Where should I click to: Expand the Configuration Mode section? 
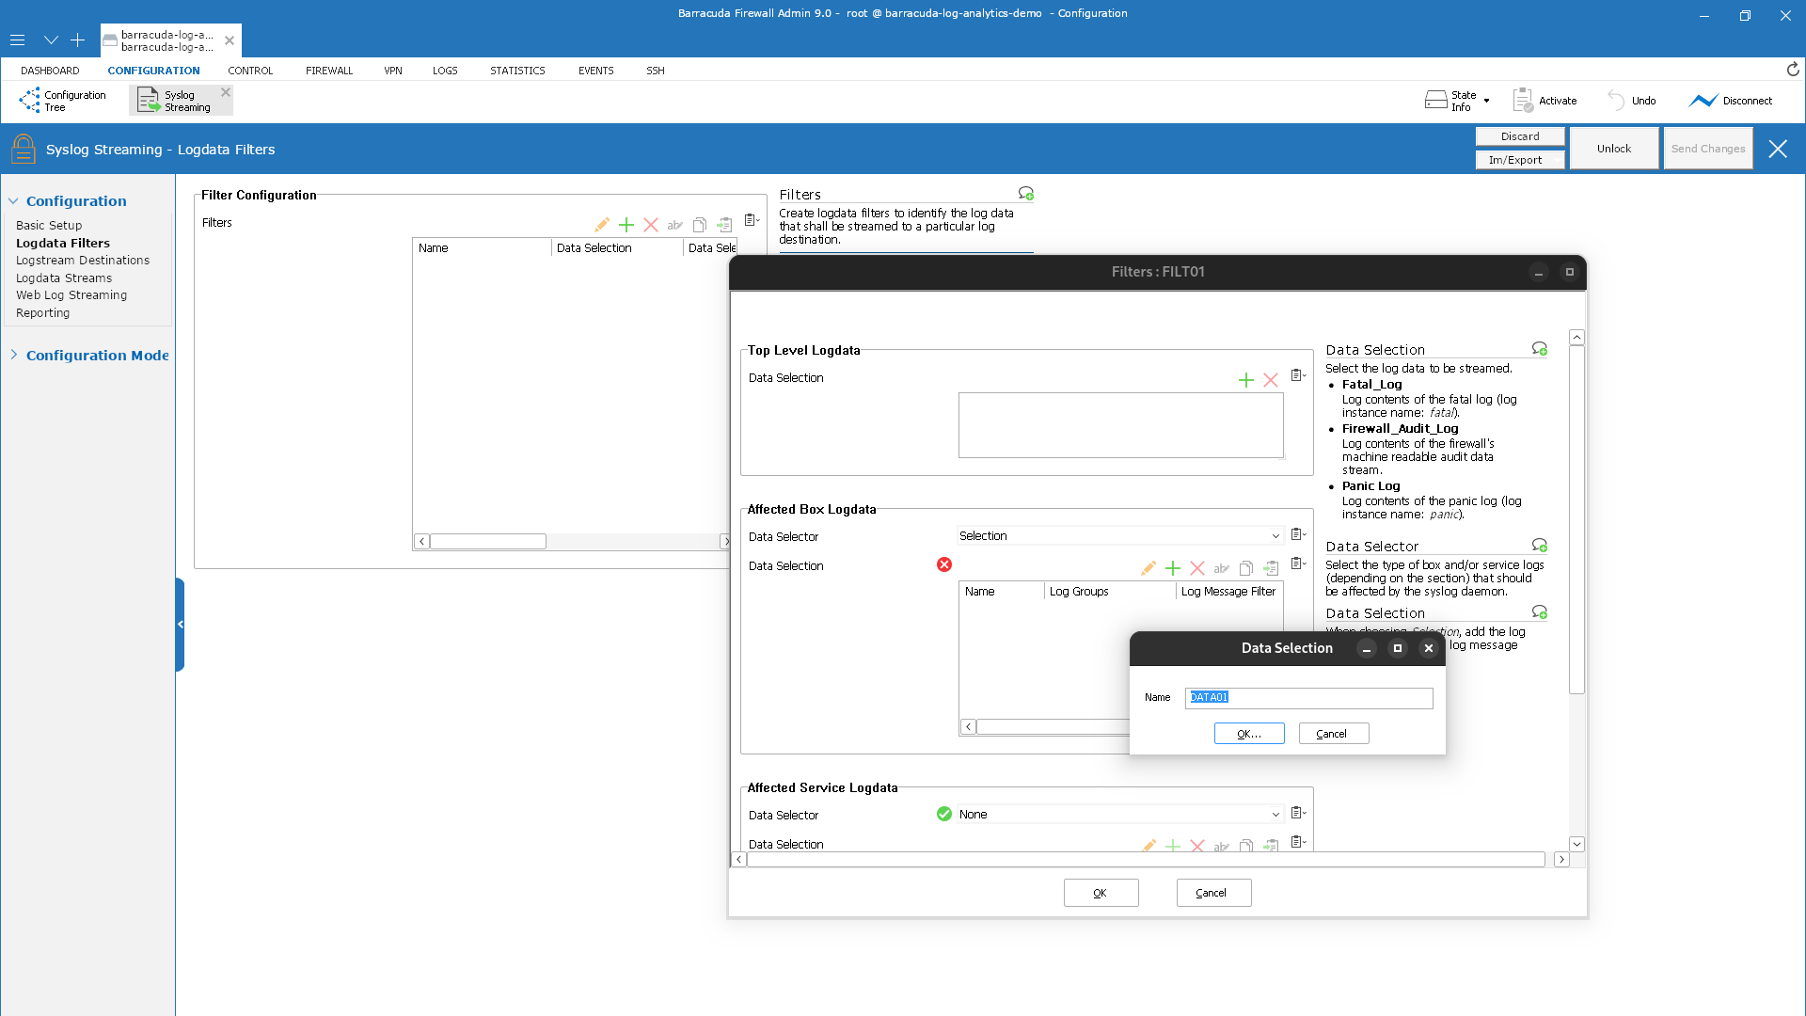(x=14, y=355)
